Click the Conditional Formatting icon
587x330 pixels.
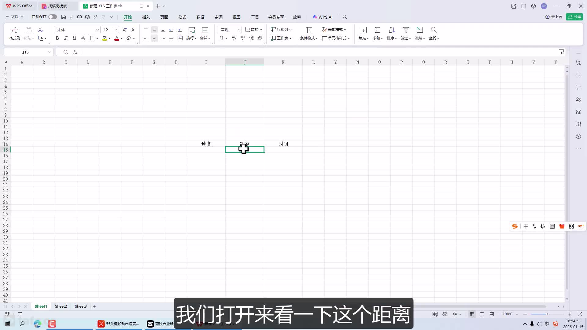pos(309,30)
